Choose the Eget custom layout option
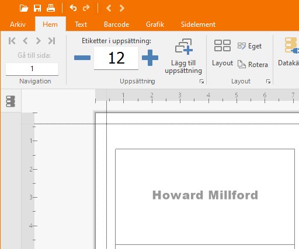Viewport: 299px width, 249px height. coord(249,46)
